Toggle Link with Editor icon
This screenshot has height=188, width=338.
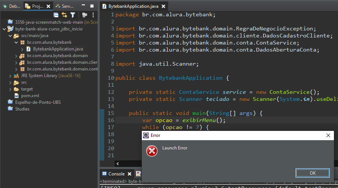pyautogui.click(x=64, y=15)
